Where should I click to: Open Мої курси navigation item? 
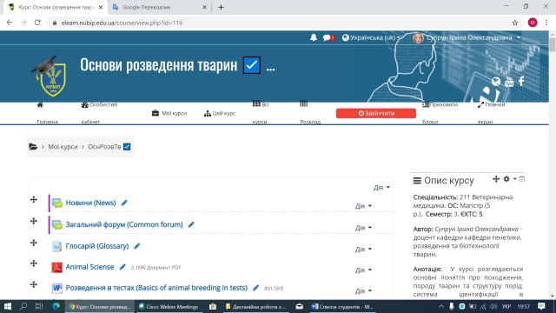click(x=169, y=113)
